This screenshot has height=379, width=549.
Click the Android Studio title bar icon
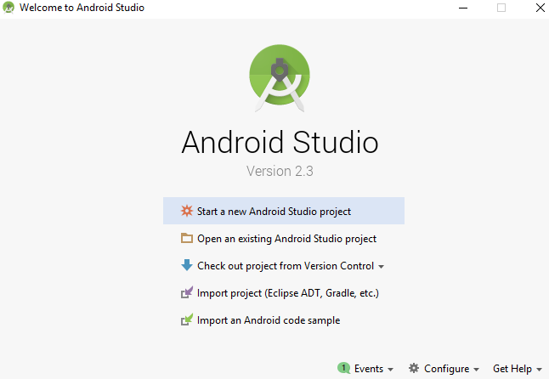(8, 8)
